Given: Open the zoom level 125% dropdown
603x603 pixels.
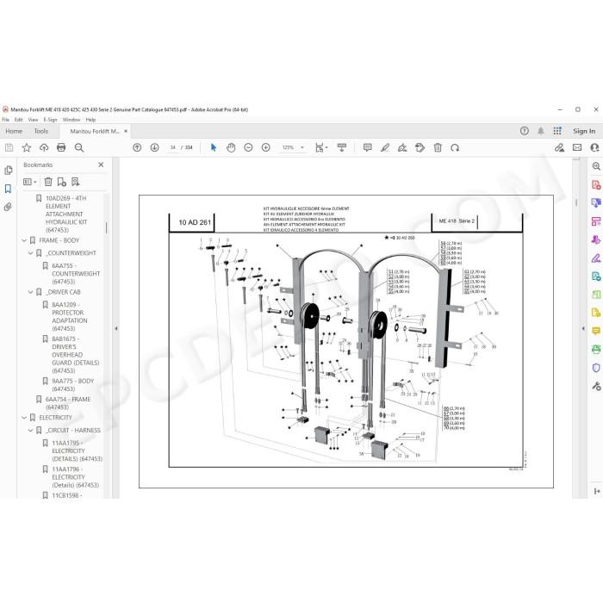Looking at the screenshot, I should (293, 147).
